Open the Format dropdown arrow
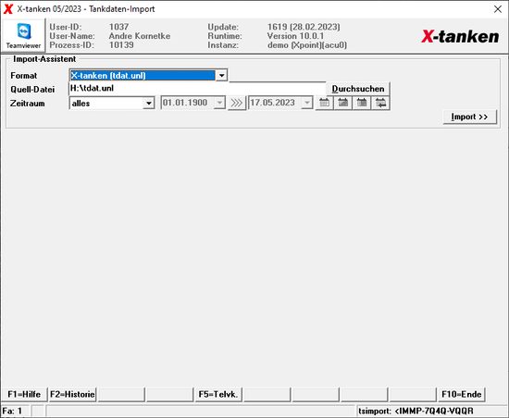 point(222,76)
